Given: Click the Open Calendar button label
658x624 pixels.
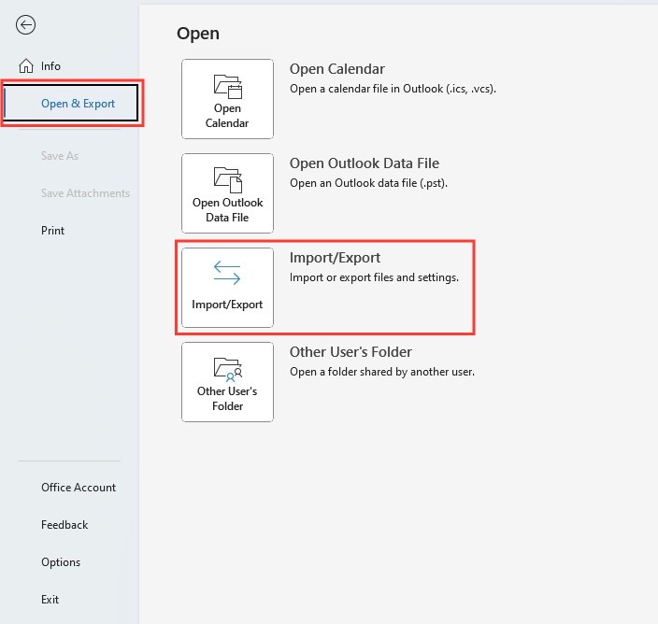Looking at the screenshot, I should point(227,116).
